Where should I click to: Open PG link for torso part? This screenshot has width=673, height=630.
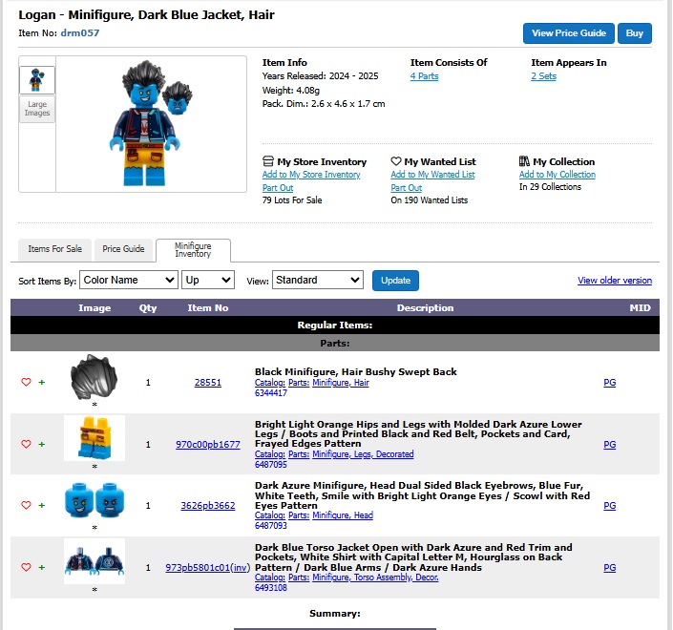[609, 567]
